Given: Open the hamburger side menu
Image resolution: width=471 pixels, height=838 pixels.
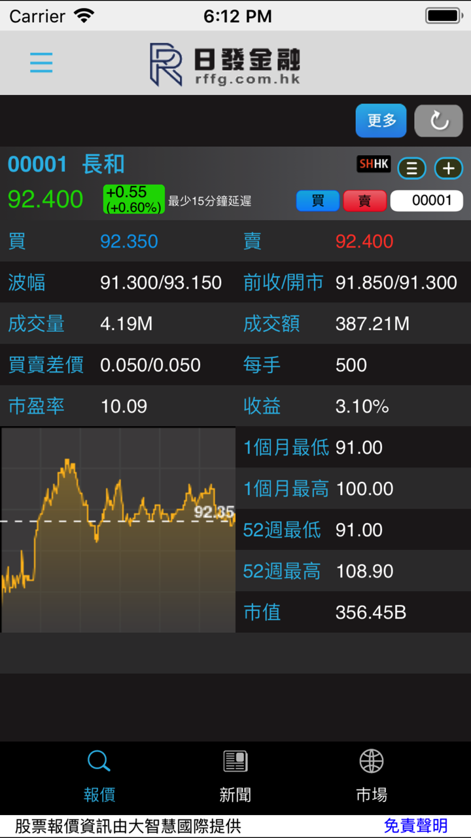Looking at the screenshot, I should (x=41, y=63).
